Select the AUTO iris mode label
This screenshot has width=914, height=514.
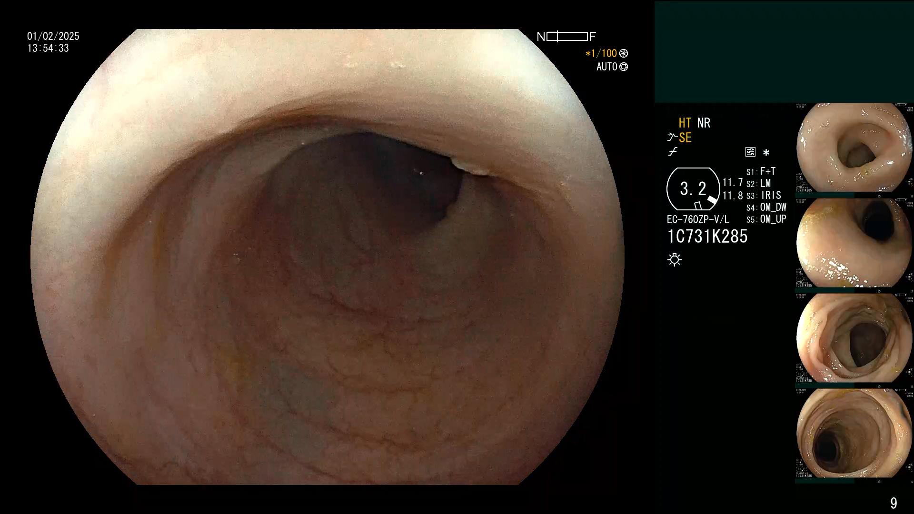(607, 67)
